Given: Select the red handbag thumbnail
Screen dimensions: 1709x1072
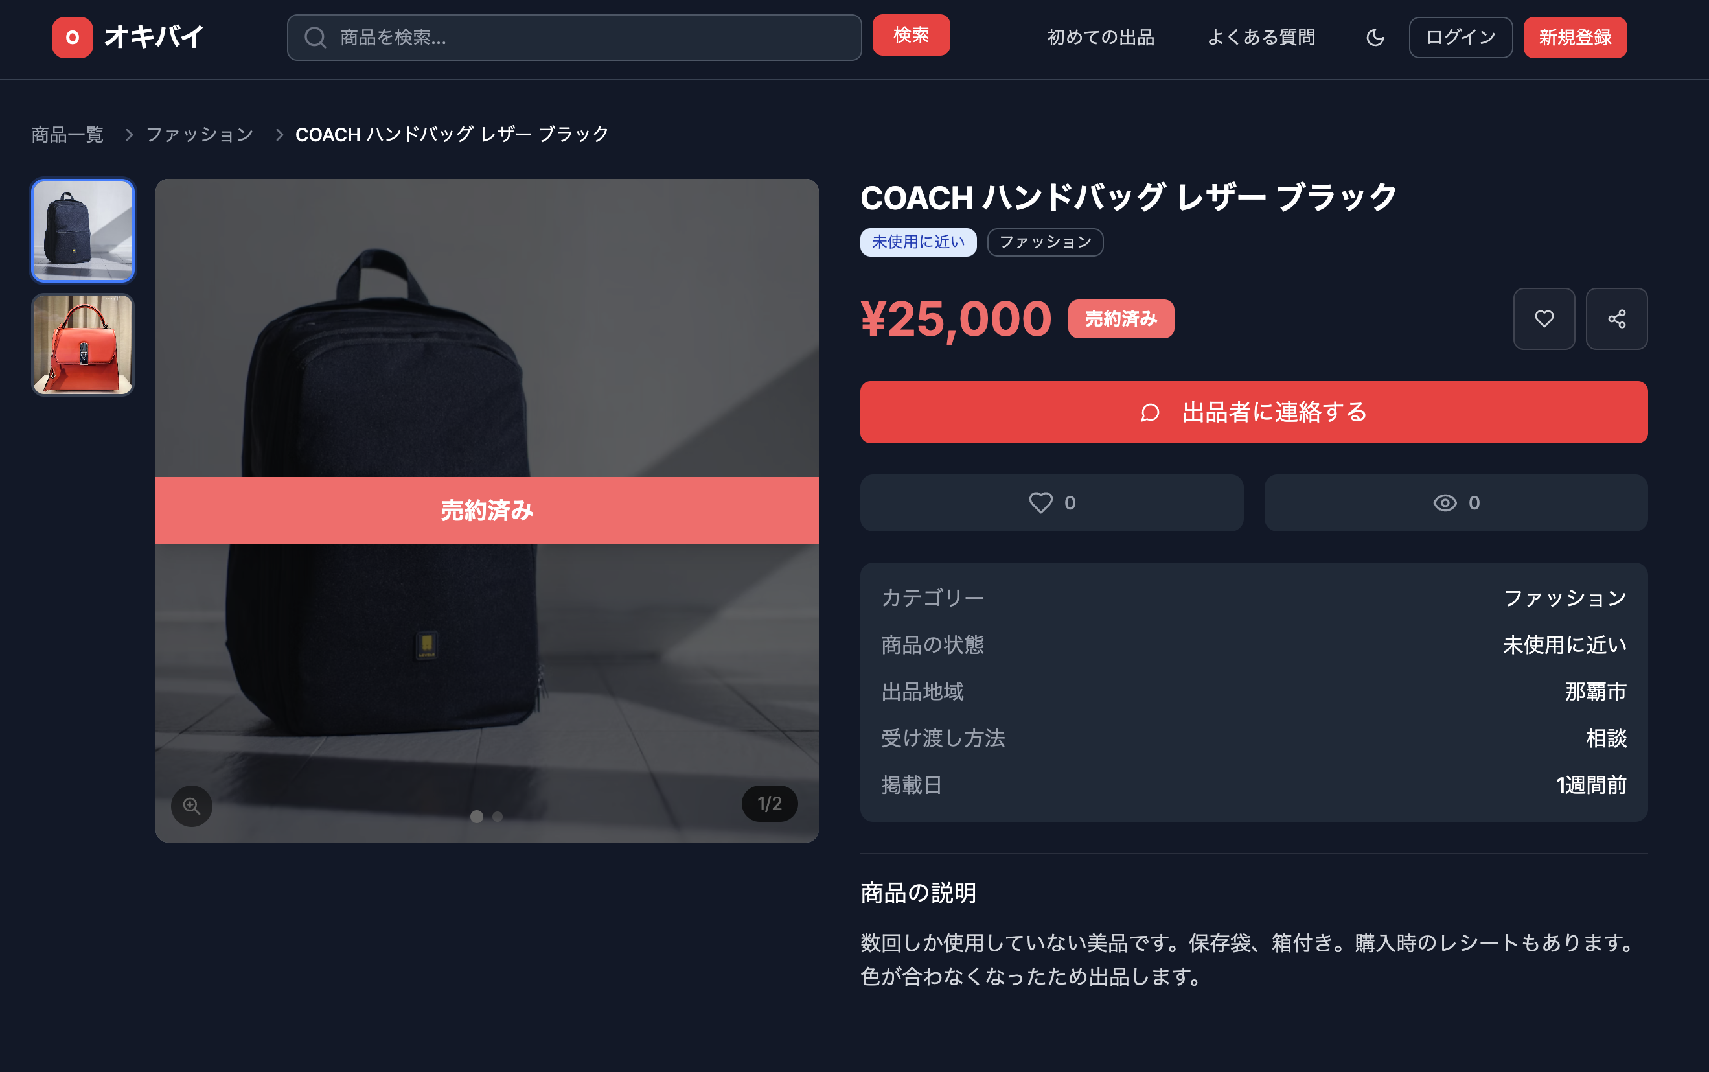Looking at the screenshot, I should 83,345.
